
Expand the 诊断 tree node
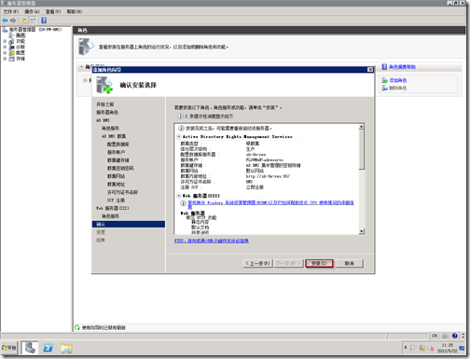point(5,47)
